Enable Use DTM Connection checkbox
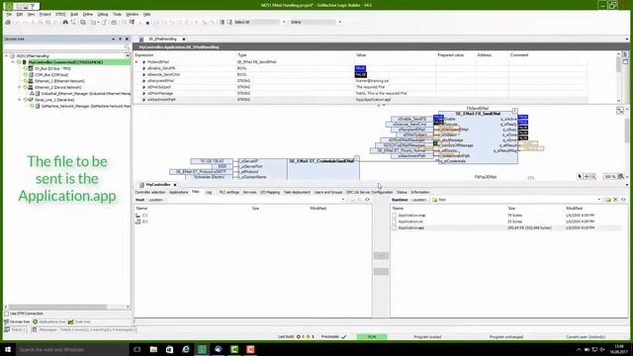 tap(7, 313)
